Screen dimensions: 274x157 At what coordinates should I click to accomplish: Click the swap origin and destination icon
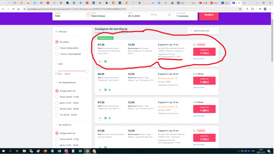[x=89, y=15]
